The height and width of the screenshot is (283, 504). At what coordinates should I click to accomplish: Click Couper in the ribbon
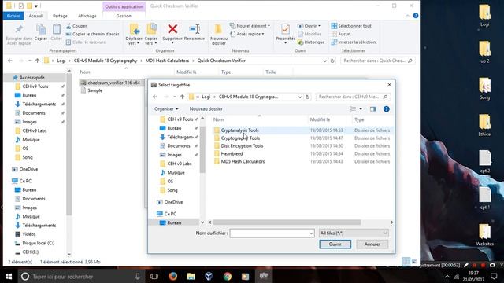(x=76, y=26)
